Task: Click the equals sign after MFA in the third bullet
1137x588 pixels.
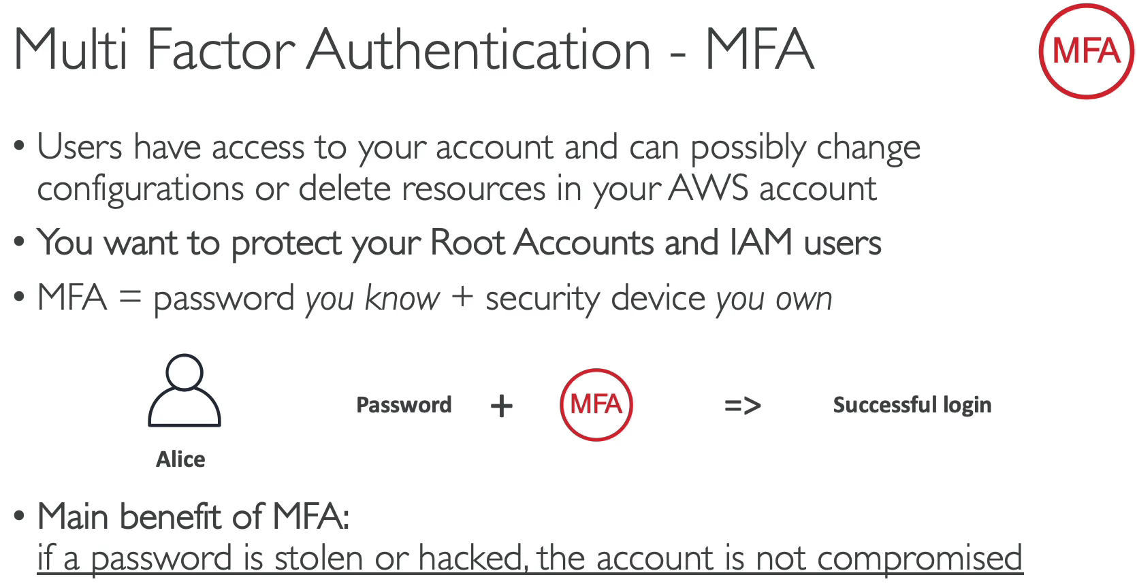Action: click(129, 298)
